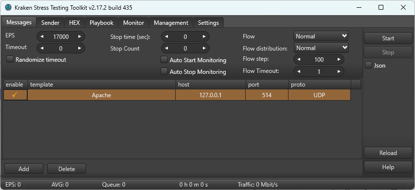Open the Flow dropdown

click(321, 36)
